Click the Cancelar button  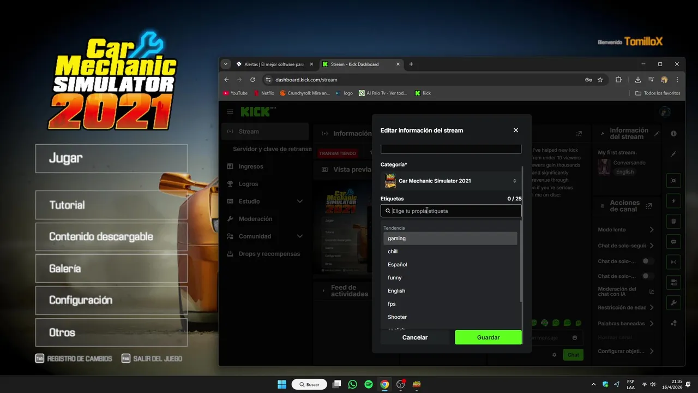415,337
